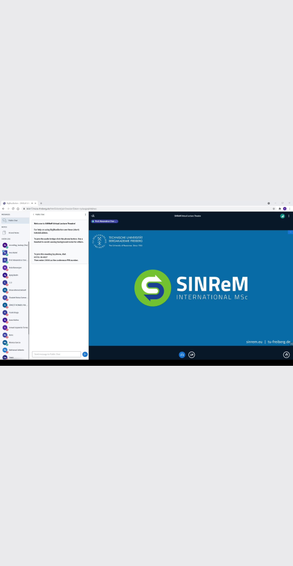Hide the Public Chat panel with back arrow
The image size is (293, 566).
pos(33,214)
